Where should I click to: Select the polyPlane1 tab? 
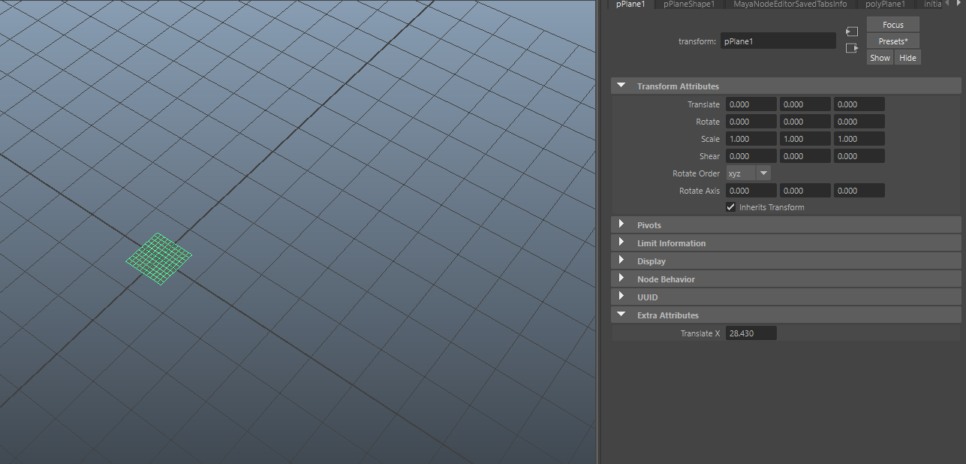(886, 5)
